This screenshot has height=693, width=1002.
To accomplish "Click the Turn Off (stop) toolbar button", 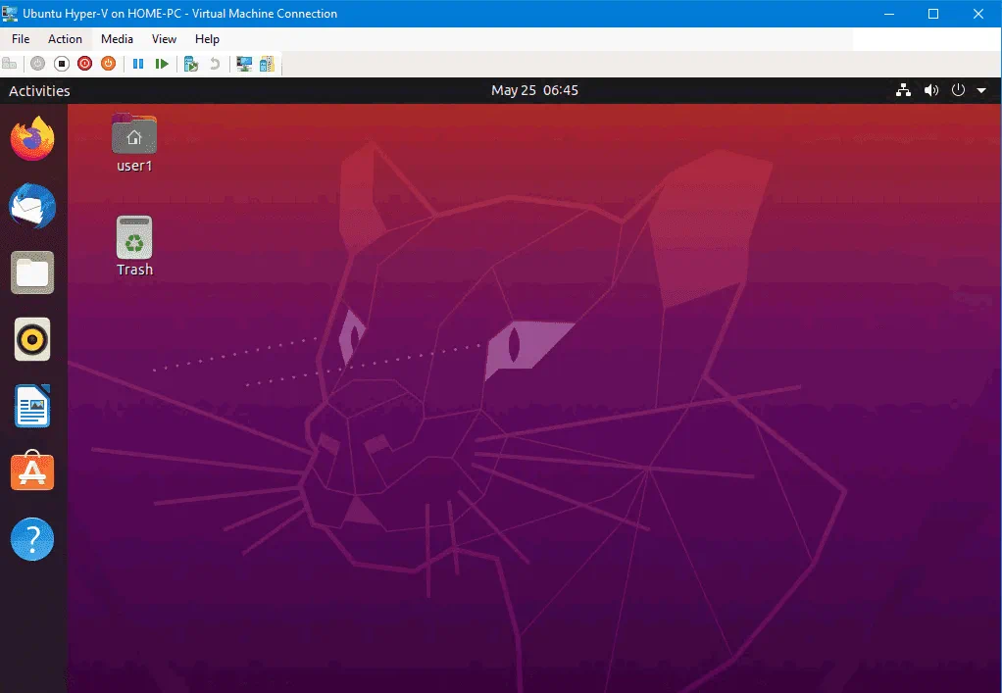I will (x=61, y=64).
